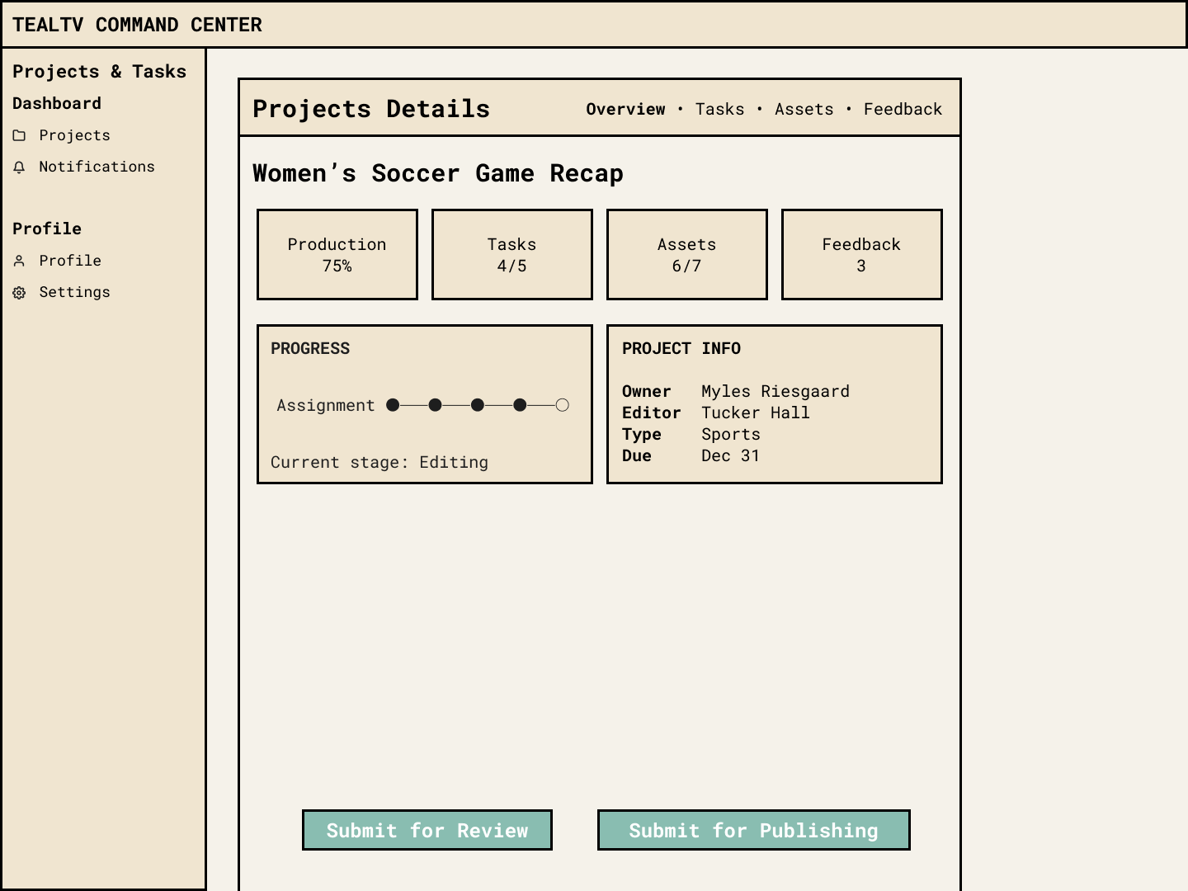Select the Feedback 3 stat card
Image resolution: width=1188 pixels, height=891 pixels.
point(862,254)
